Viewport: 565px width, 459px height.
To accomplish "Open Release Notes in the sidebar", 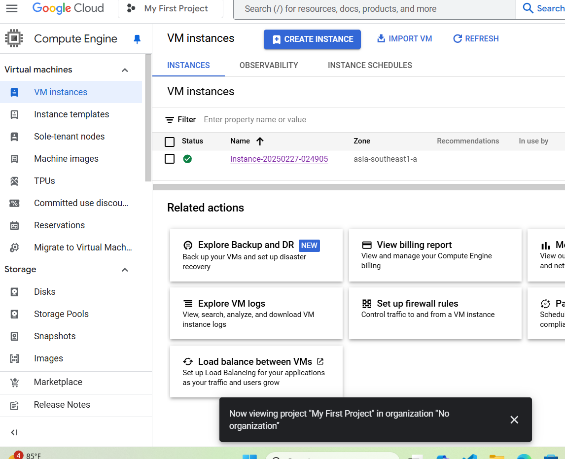I will pyautogui.click(x=62, y=405).
